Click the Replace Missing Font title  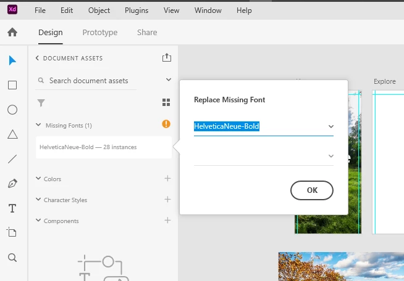point(229,100)
